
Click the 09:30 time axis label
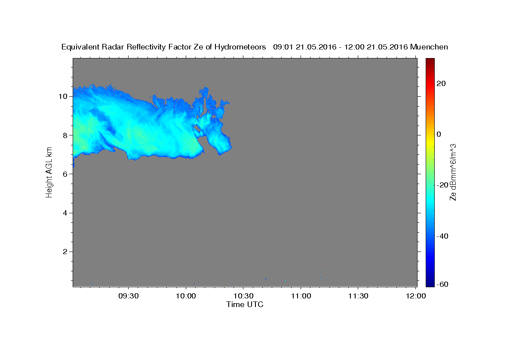[129, 296]
